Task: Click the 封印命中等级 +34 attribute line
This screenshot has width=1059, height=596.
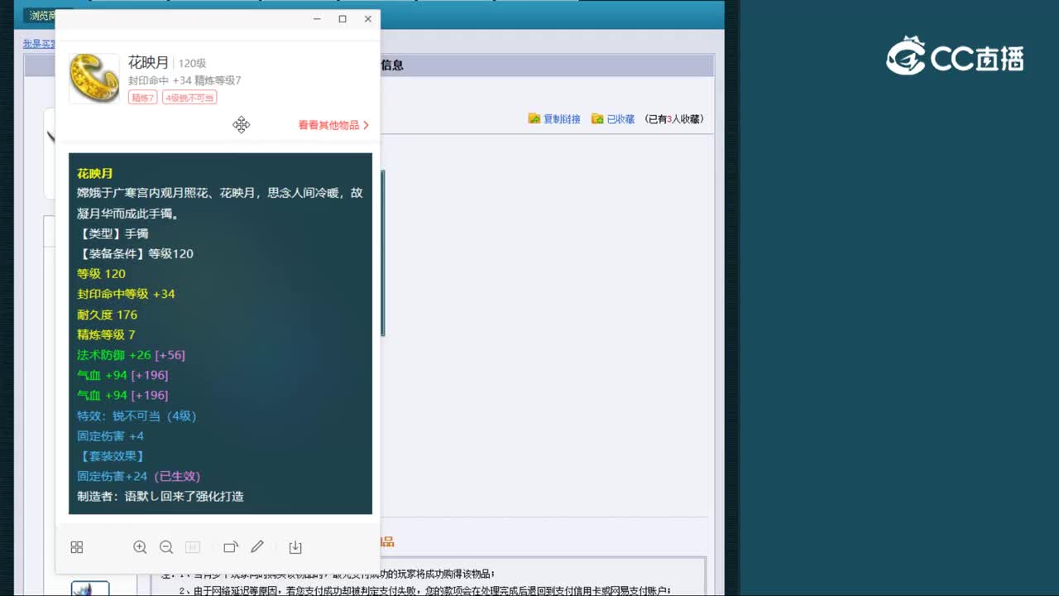Action: pyautogui.click(x=126, y=294)
